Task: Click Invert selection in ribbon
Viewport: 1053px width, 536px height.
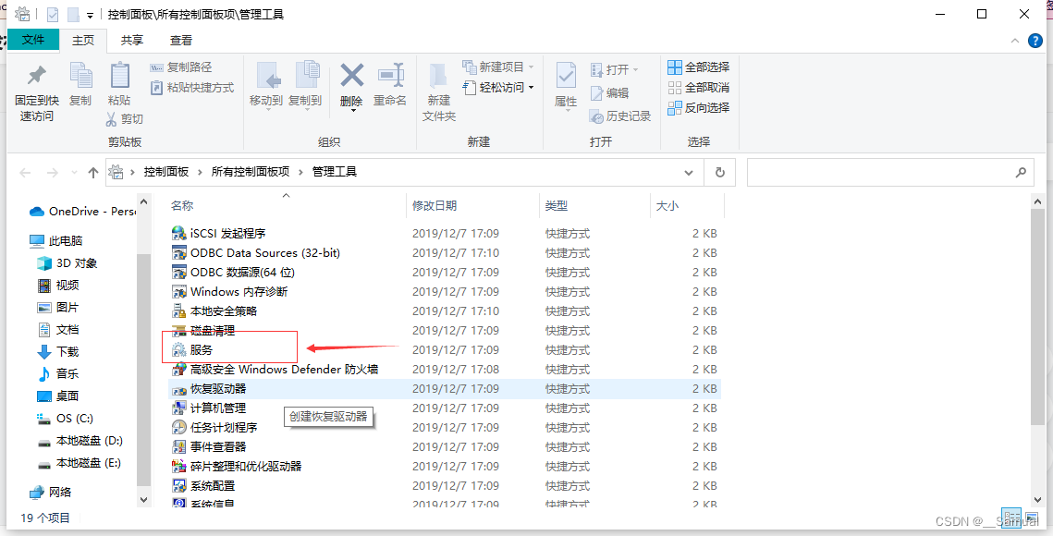Action: (x=698, y=107)
